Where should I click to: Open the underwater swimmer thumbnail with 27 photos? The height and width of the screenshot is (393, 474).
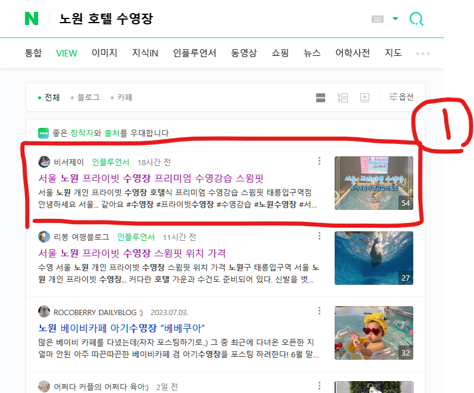[373, 258]
